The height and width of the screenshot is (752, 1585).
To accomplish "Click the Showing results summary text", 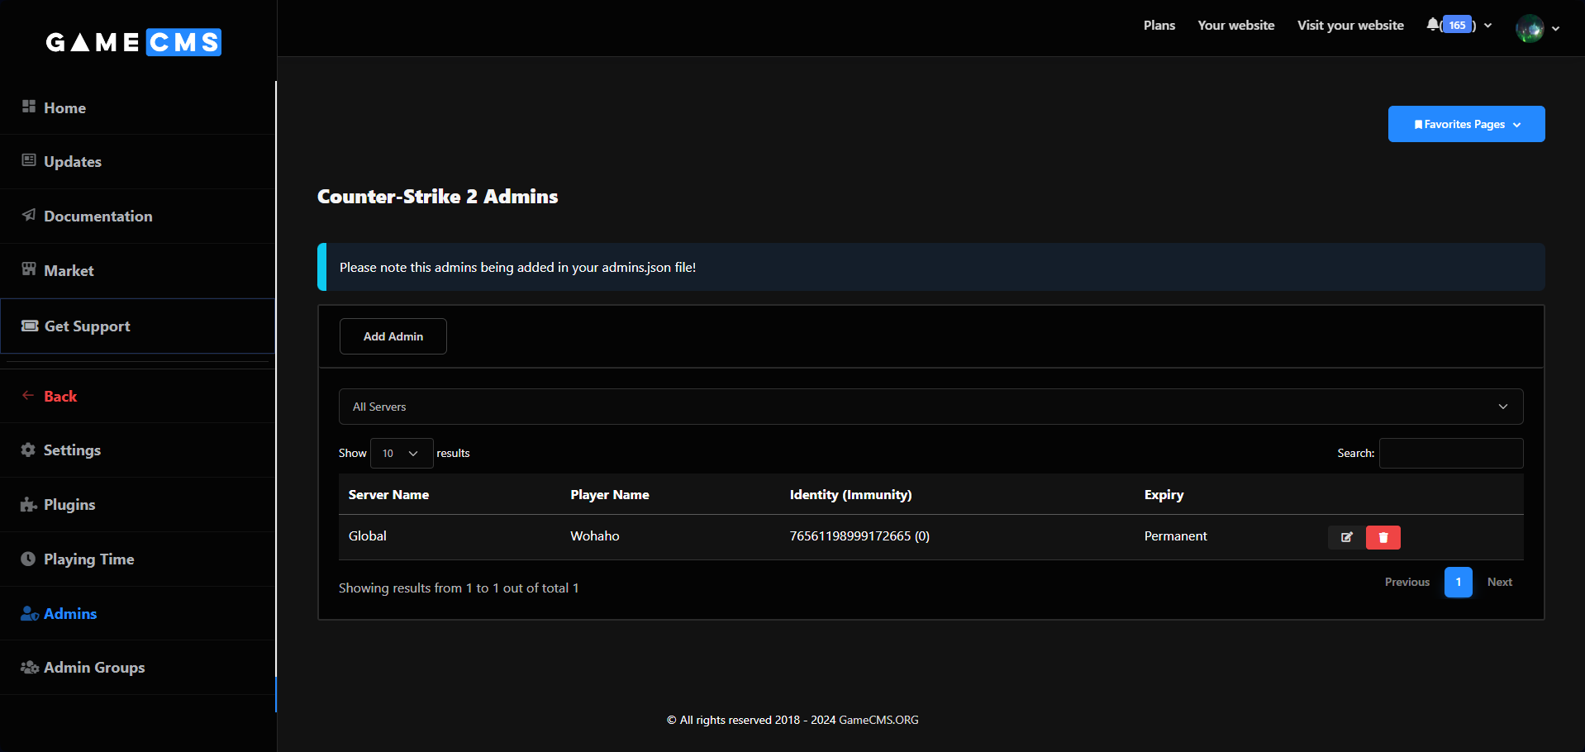I will (x=459, y=588).
